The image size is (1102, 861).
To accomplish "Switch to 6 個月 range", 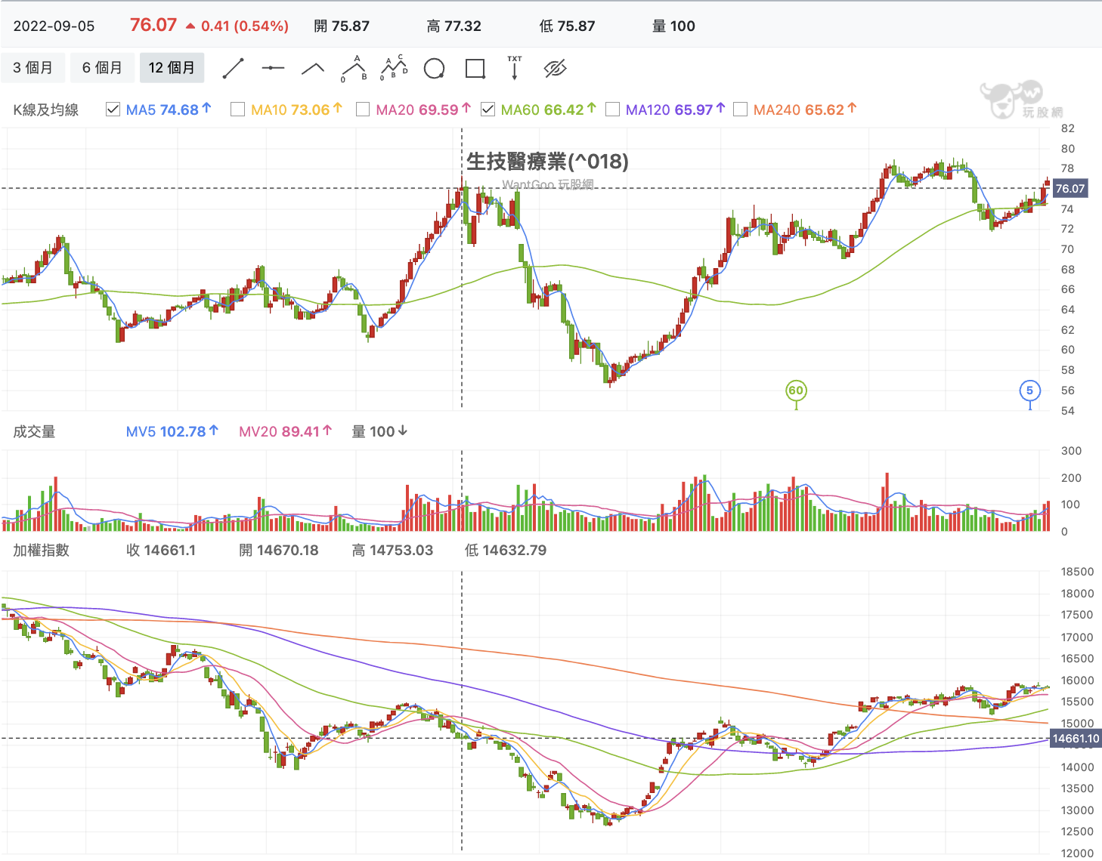I will tap(102, 68).
